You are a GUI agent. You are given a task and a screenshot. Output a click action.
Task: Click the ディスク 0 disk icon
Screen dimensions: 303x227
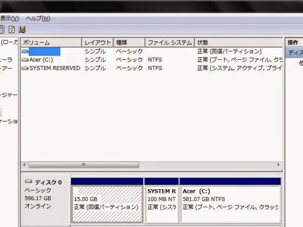tap(29, 181)
